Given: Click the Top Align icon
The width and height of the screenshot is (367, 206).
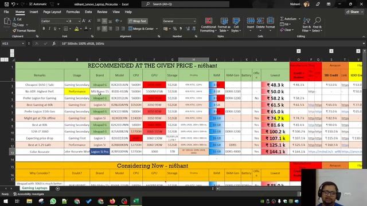Looking at the screenshot, I should point(99,21).
